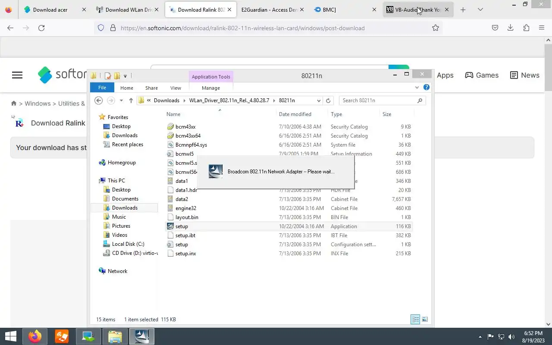
Task: Open the Firefox application menu
Action: (x=542, y=28)
